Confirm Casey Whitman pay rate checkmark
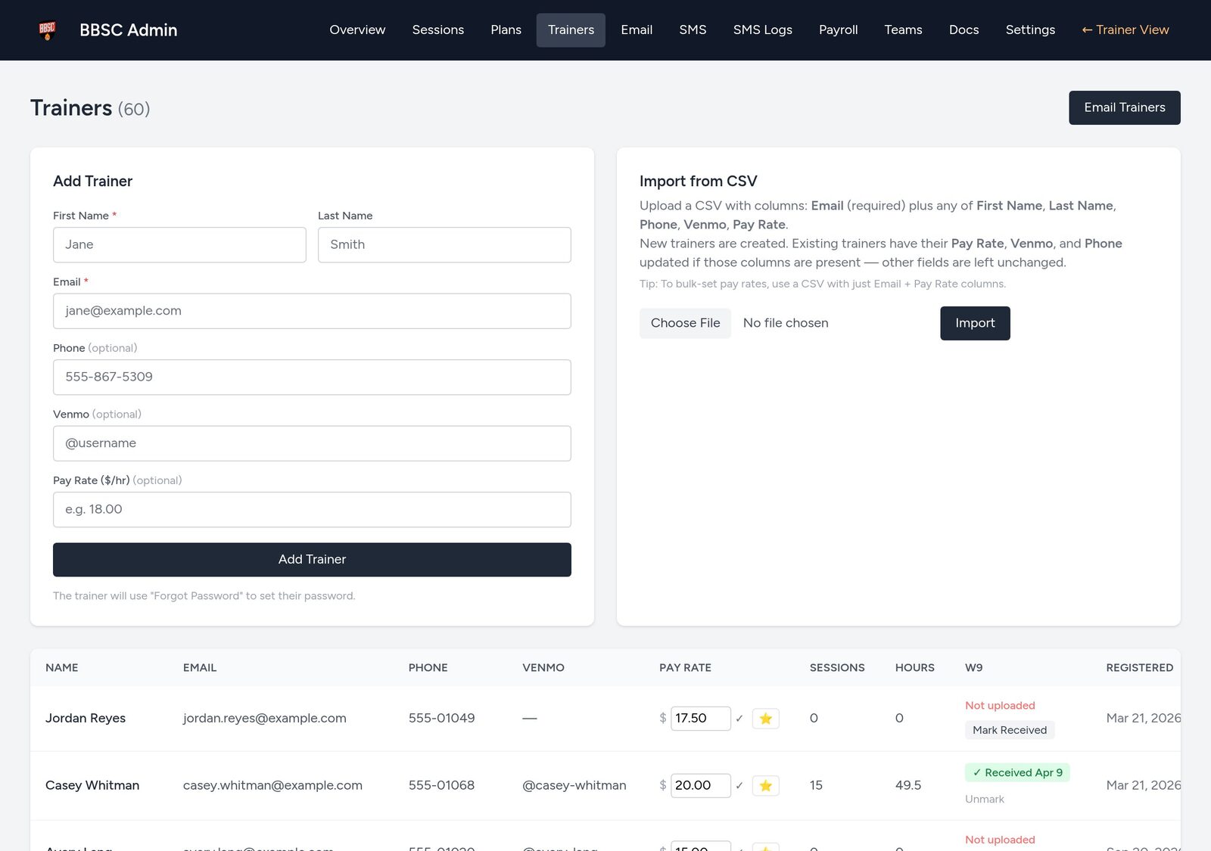The height and width of the screenshot is (851, 1211). [739, 786]
